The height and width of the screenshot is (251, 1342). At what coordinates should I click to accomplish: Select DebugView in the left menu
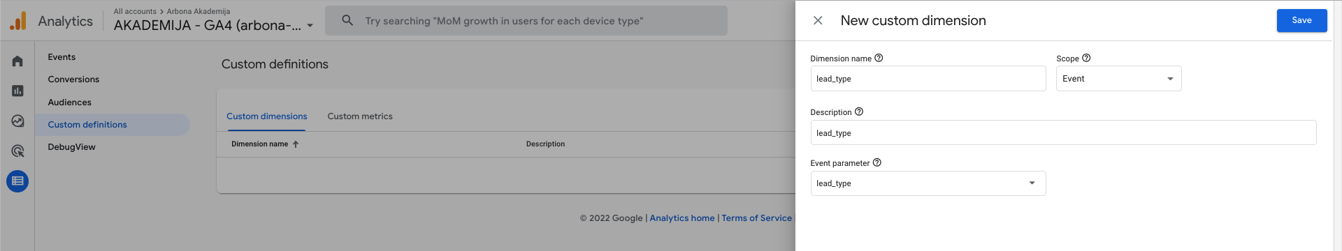71,147
